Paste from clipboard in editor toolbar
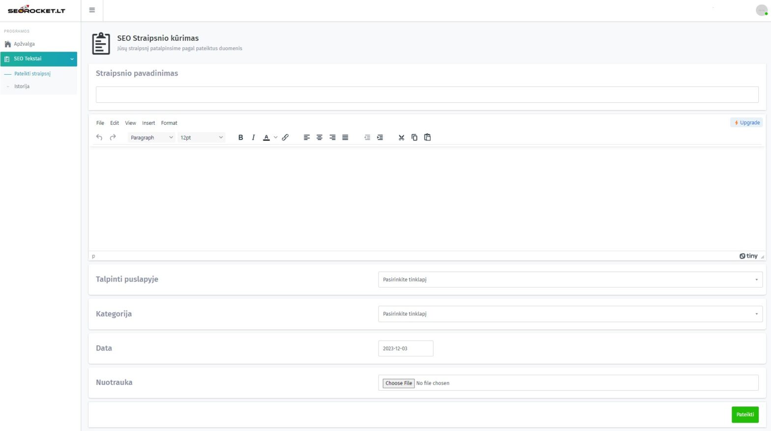The width and height of the screenshot is (771, 431). coord(427,138)
